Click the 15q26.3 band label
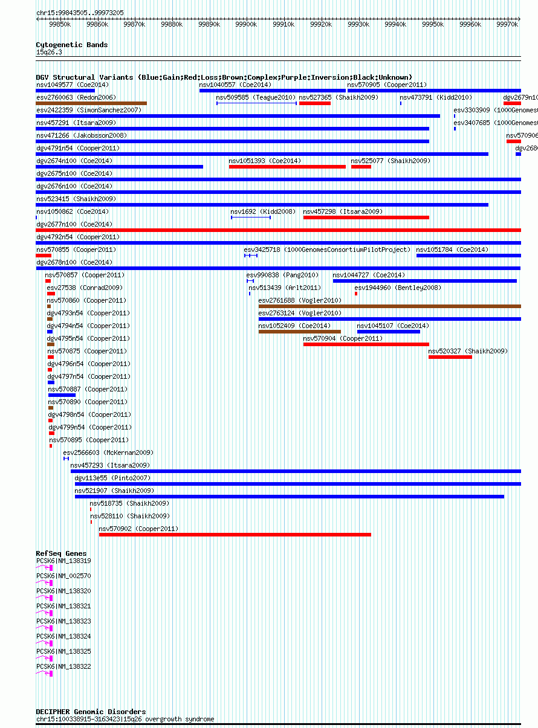This screenshot has width=538, height=728. click(49, 53)
